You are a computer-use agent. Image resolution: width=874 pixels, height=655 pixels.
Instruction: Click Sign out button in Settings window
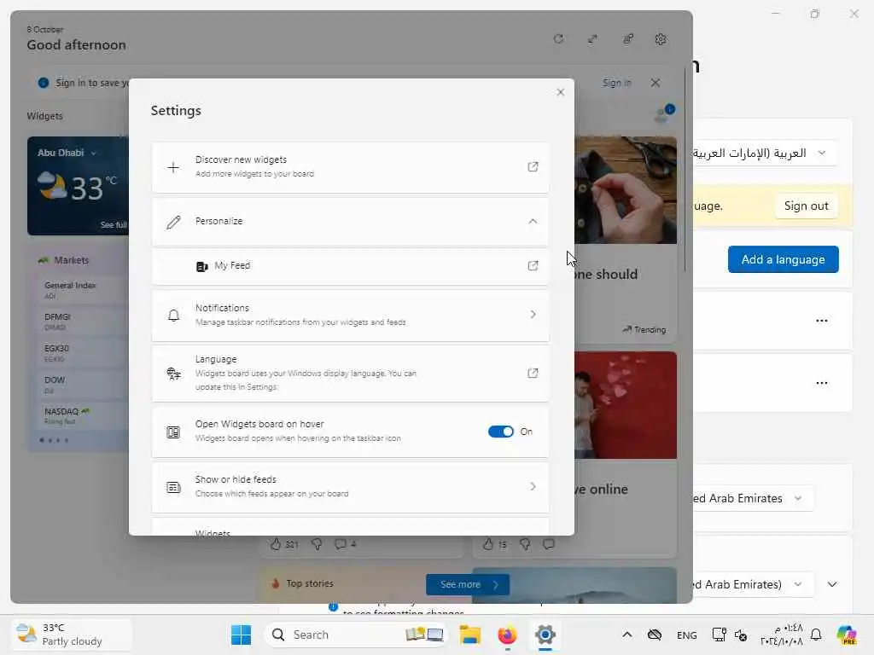(x=806, y=206)
